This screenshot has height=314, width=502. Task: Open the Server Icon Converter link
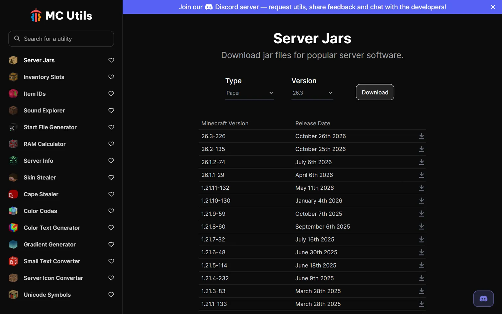53,278
